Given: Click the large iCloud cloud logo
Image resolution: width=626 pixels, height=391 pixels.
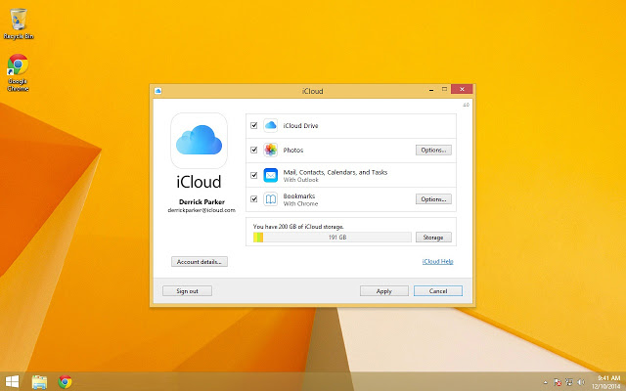Looking at the screenshot, I should [199, 141].
